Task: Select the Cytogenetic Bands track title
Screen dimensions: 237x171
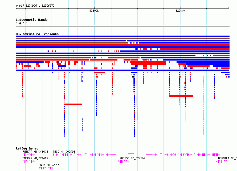Action: click(32, 20)
